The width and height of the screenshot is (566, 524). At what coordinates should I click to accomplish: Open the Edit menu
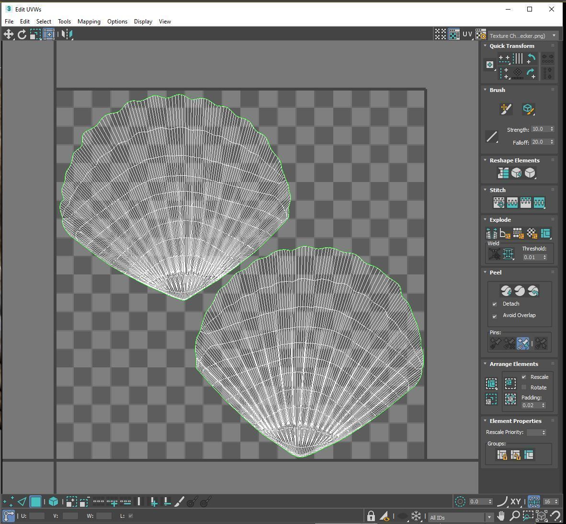[x=25, y=22]
